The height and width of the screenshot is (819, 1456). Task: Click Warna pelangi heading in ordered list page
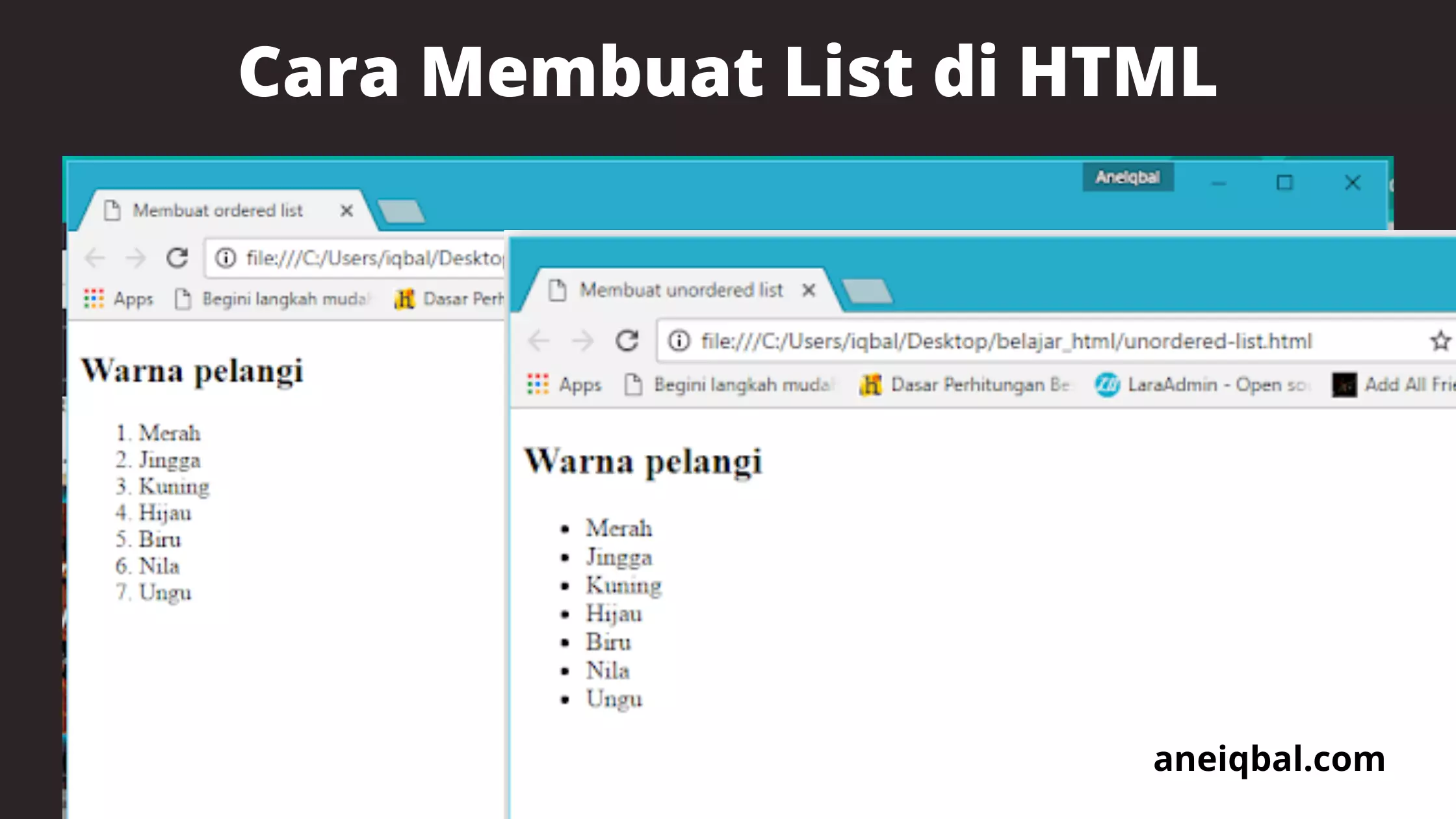192,371
